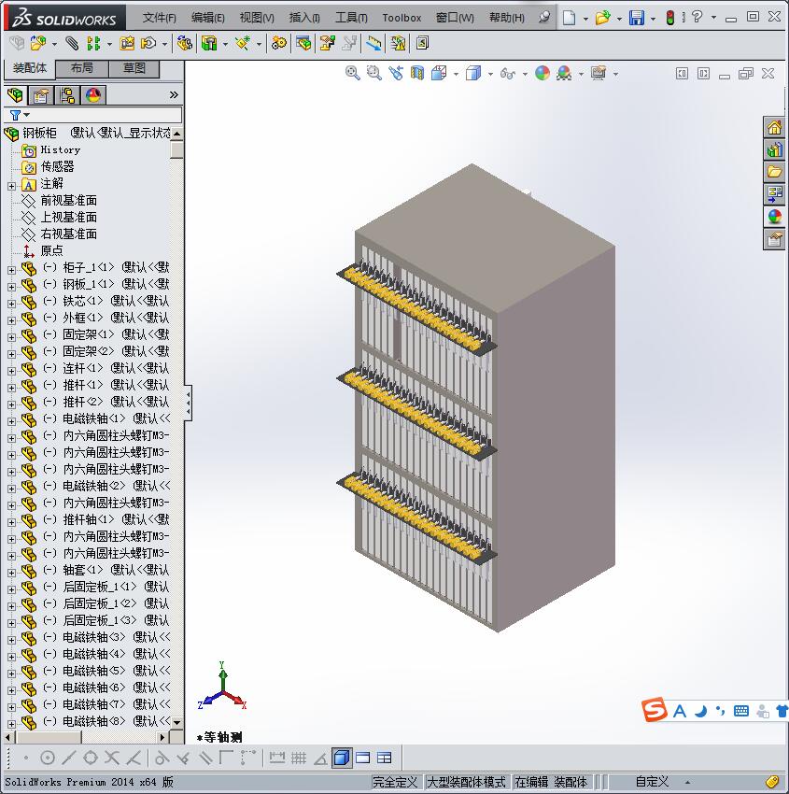Open the View Orientation dropdown arrow
Viewport: 789px width, 794px height.
pos(456,74)
